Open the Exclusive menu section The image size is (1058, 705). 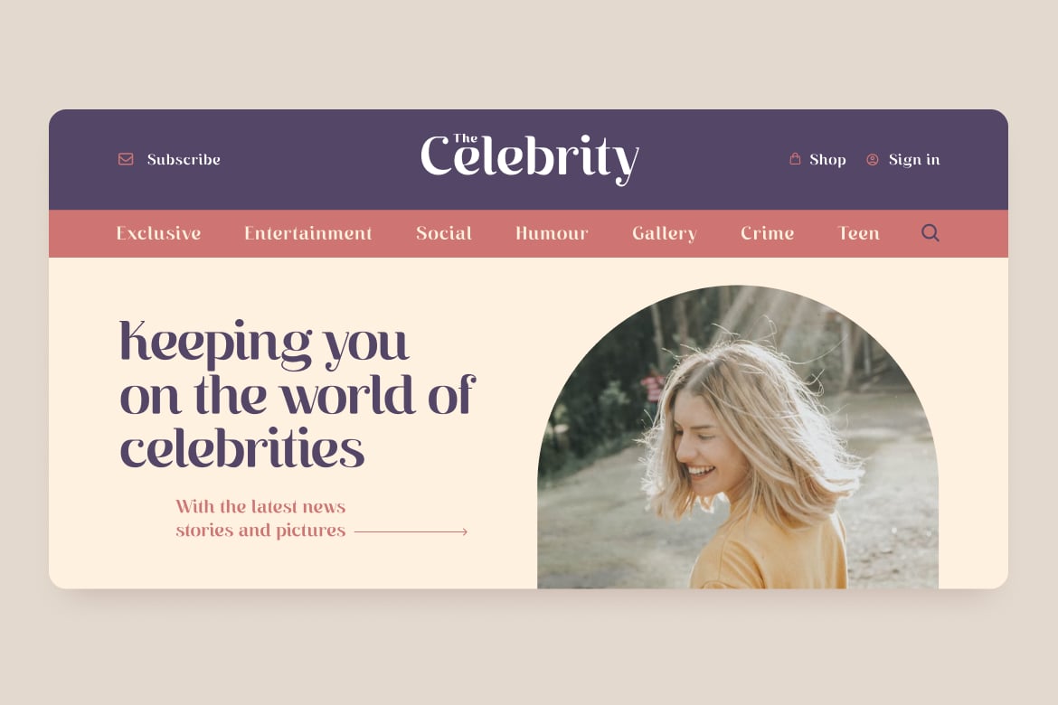[158, 233]
